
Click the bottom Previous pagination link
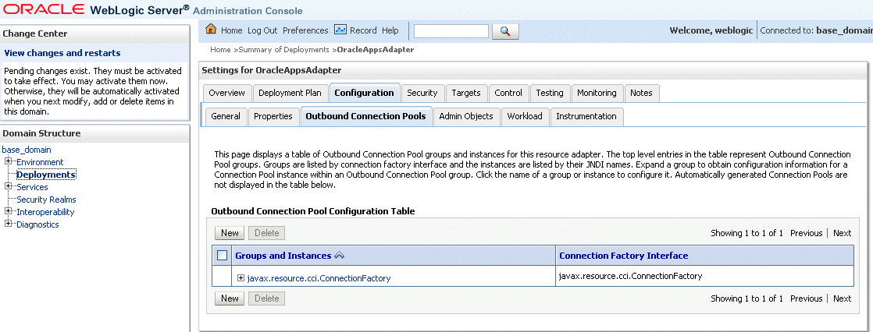(806, 298)
